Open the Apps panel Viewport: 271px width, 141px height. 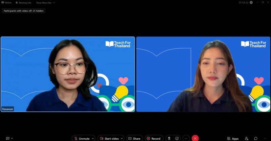[x=233, y=138]
